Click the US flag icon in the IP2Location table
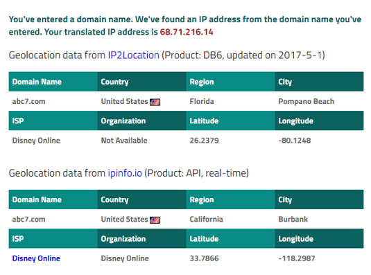This screenshot has width=371, height=275. coord(155,102)
